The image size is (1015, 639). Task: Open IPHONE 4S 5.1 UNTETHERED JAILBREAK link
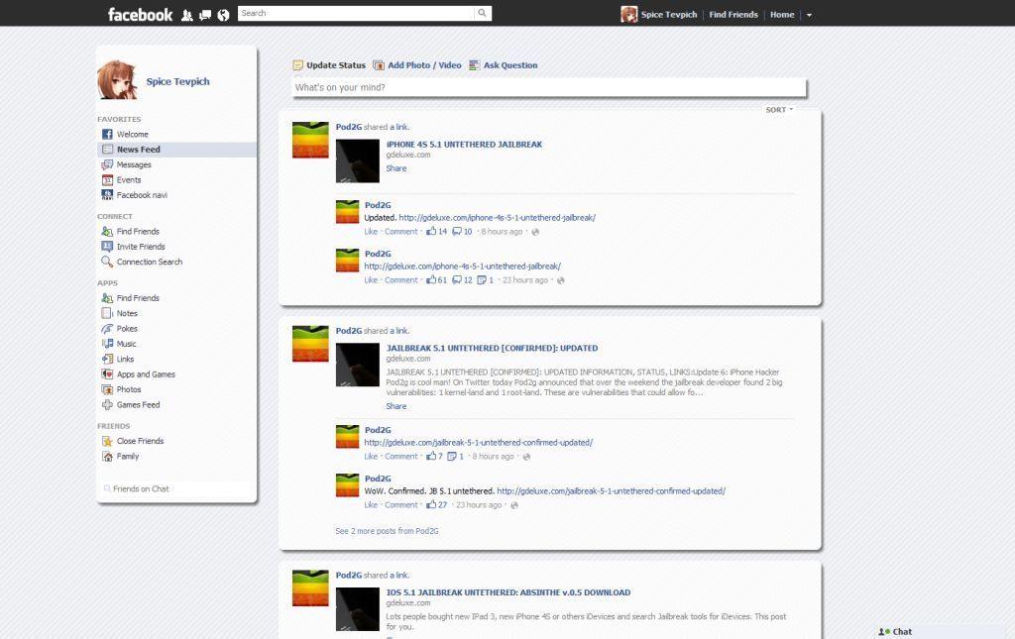(x=464, y=145)
